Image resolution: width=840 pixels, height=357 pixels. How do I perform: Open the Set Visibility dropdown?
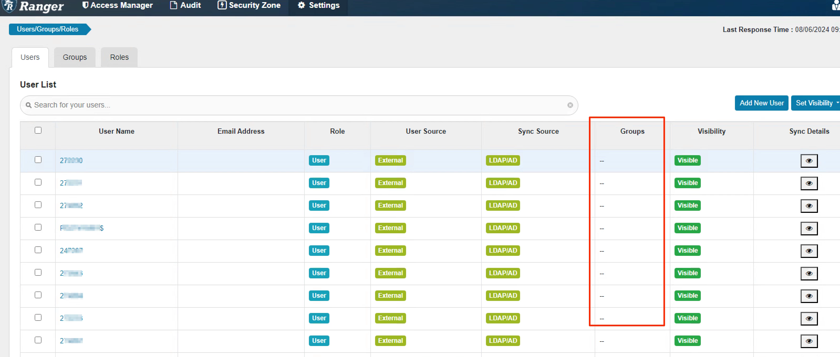click(816, 103)
